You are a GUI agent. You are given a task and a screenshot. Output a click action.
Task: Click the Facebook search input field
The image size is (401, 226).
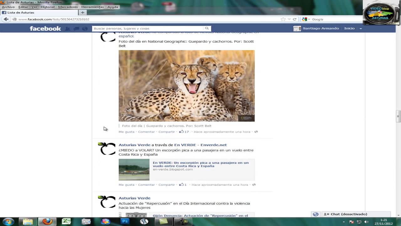(x=148, y=28)
